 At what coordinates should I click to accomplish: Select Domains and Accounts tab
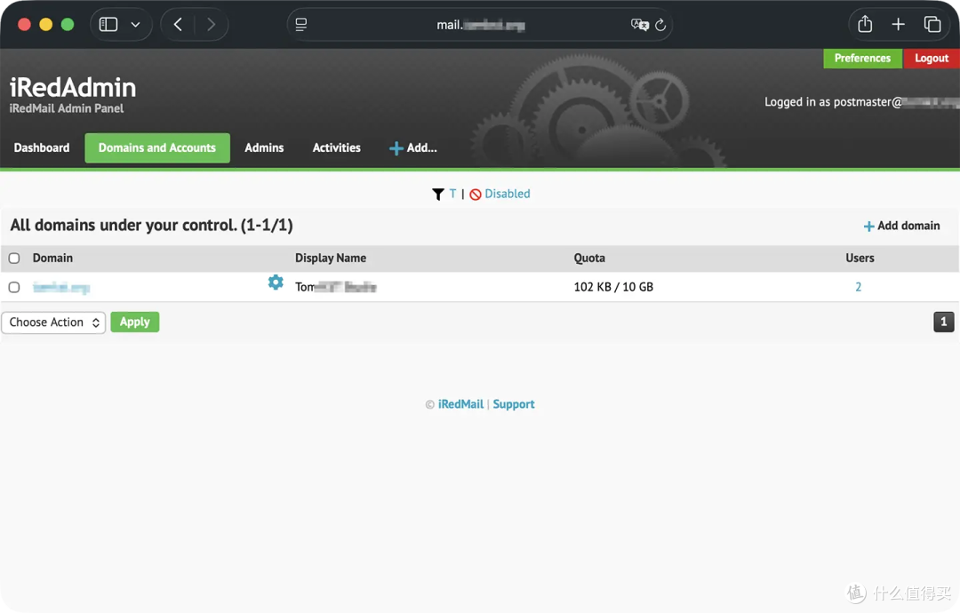click(157, 147)
